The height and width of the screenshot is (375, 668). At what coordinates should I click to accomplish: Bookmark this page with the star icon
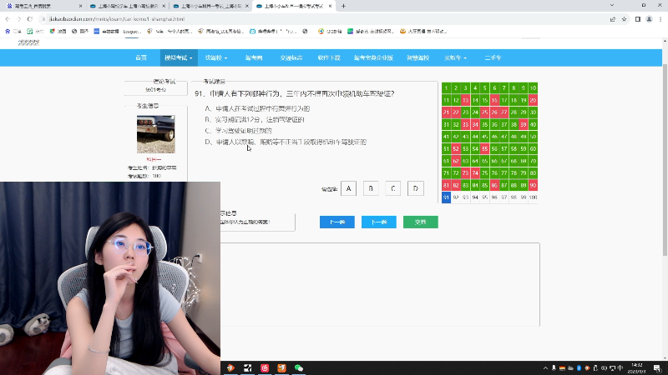coord(624,19)
